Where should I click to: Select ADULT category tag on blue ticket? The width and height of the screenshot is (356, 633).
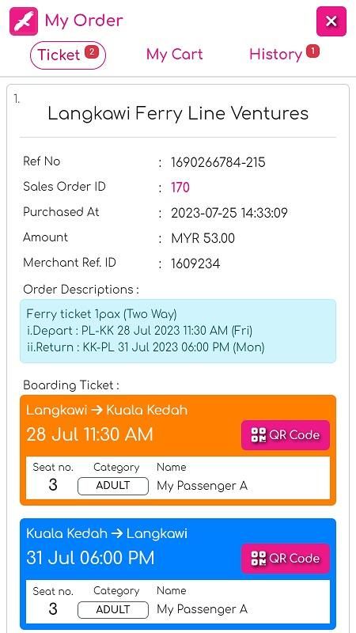(x=113, y=609)
